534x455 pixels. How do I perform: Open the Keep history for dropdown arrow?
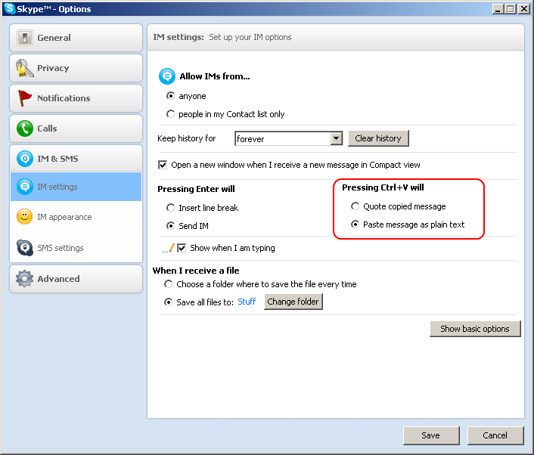pyautogui.click(x=336, y=138)
